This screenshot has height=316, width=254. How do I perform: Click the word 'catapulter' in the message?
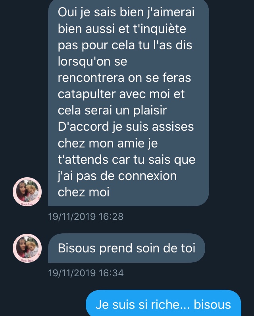[x=87, y=94]
